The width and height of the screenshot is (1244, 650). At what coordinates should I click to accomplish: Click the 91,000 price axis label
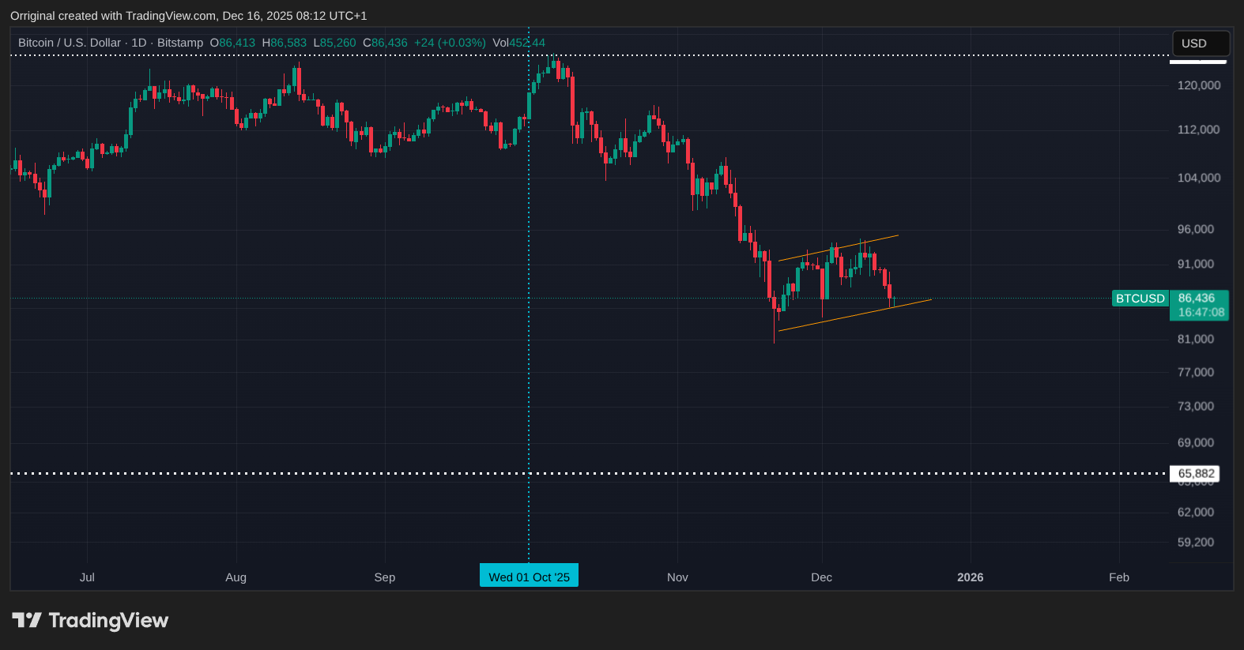click(1196, 264)
